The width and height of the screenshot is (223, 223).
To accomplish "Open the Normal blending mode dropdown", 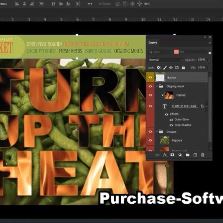I will (164, 60).
